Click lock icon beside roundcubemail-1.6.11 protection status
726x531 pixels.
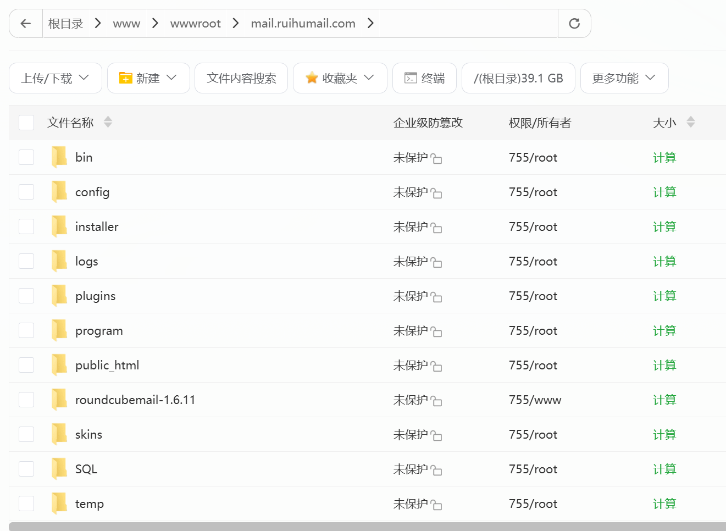click(436, 401)
